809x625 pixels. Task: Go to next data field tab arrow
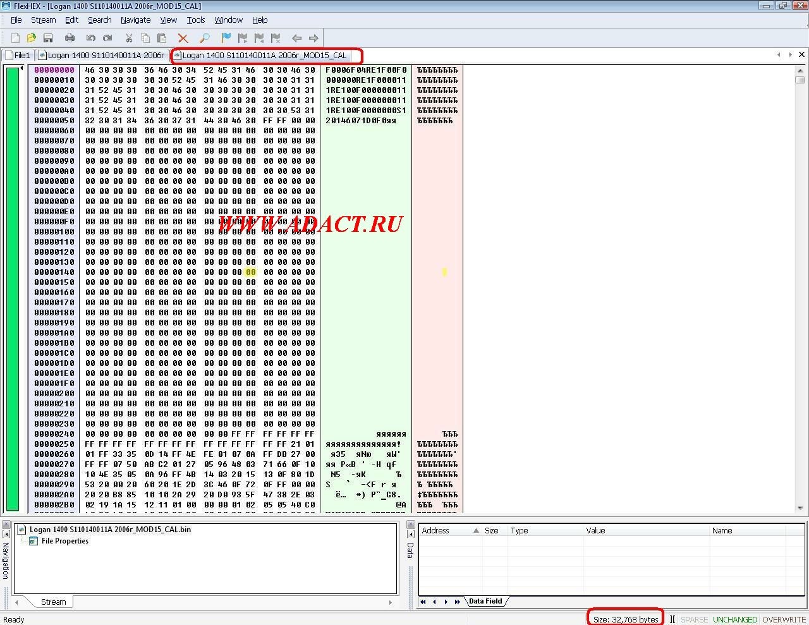(446, 602)
